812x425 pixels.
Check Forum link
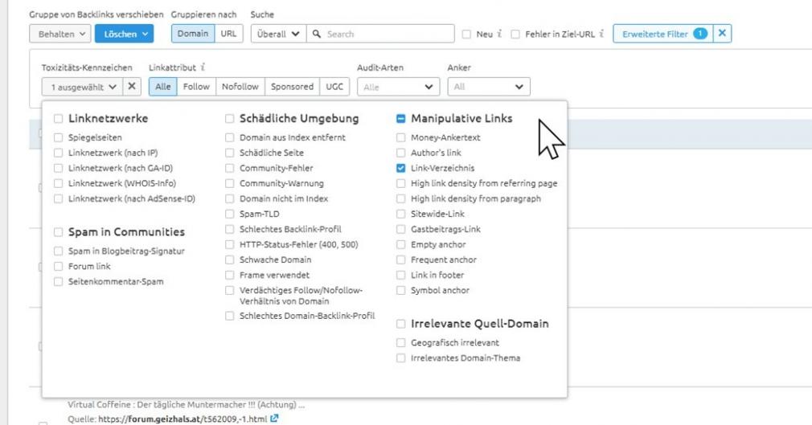[58, 267]
